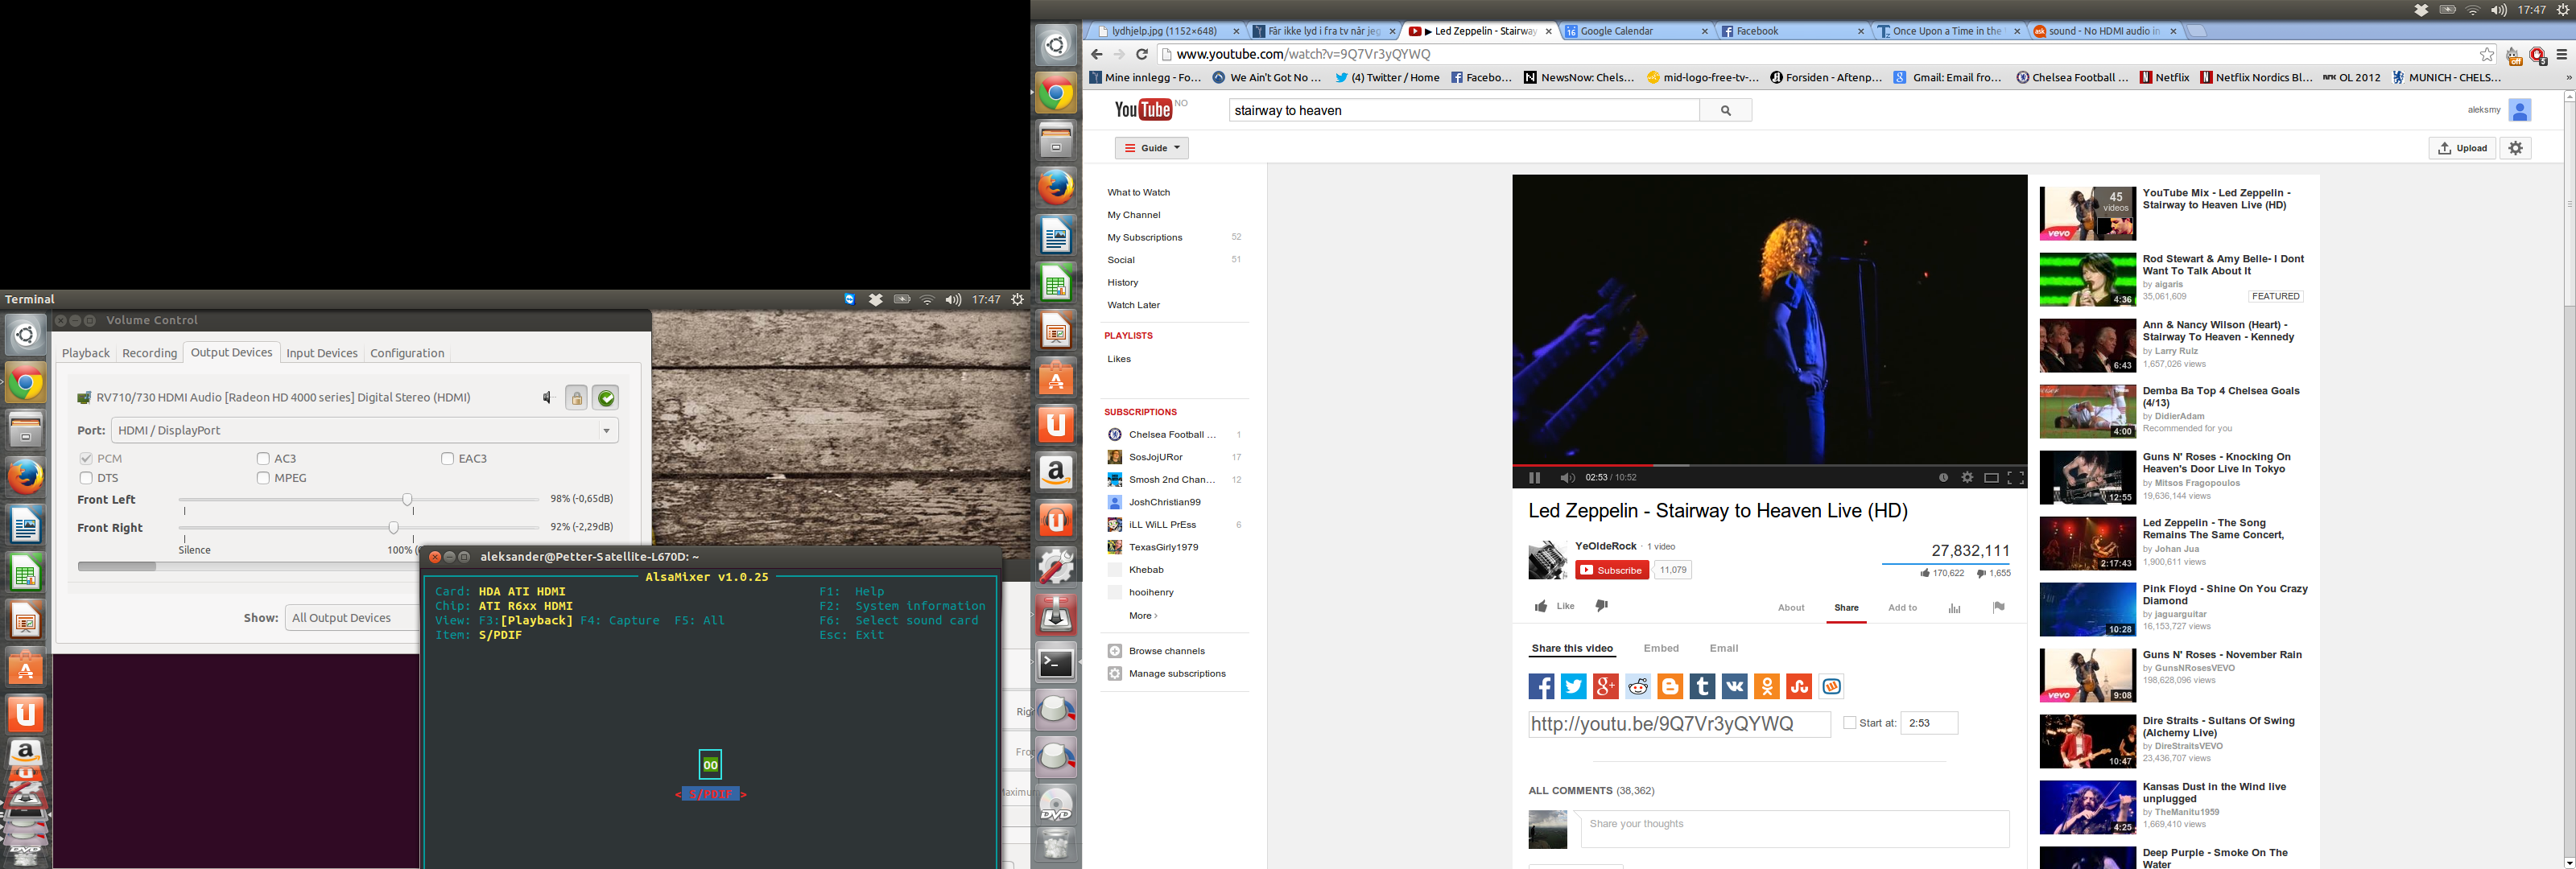Open 'My Subscriptions' in the guide

pos(1144,237)
